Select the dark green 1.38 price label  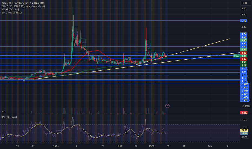coord(244,65)
